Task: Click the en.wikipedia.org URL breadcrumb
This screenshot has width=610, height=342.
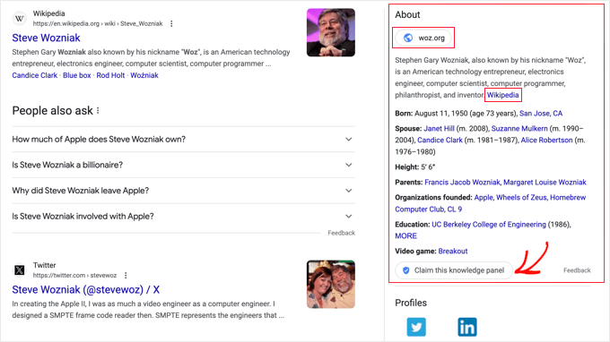Action: [98, 23]
